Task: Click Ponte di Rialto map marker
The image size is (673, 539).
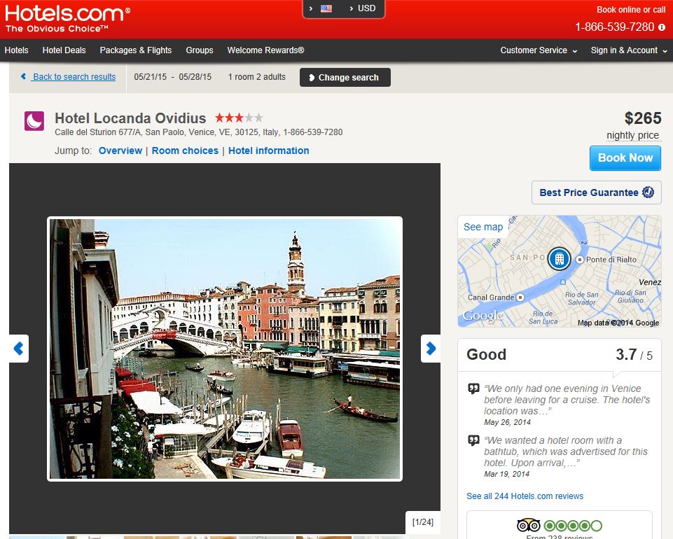Action: click(580, 260)
